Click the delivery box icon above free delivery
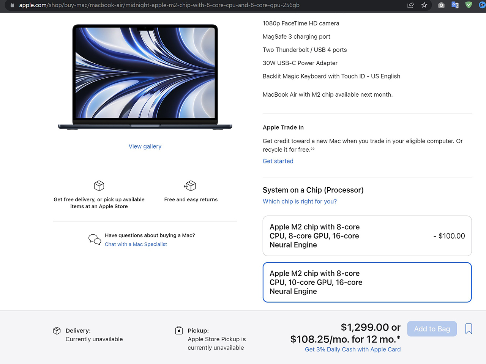The image size is (486, 364). tap(99, 186)
